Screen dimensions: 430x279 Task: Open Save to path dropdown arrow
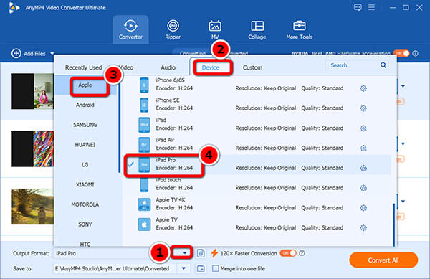(183, 268)
